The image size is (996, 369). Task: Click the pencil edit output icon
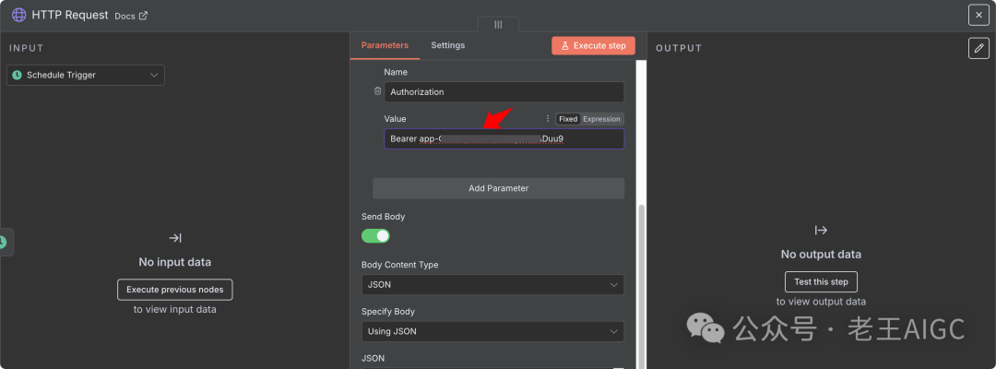978,48
